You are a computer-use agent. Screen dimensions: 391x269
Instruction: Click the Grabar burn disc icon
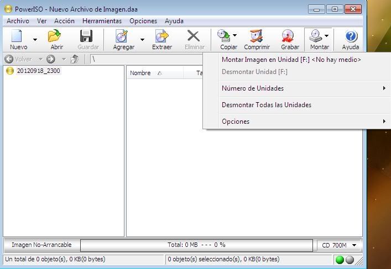pos(288,36)
